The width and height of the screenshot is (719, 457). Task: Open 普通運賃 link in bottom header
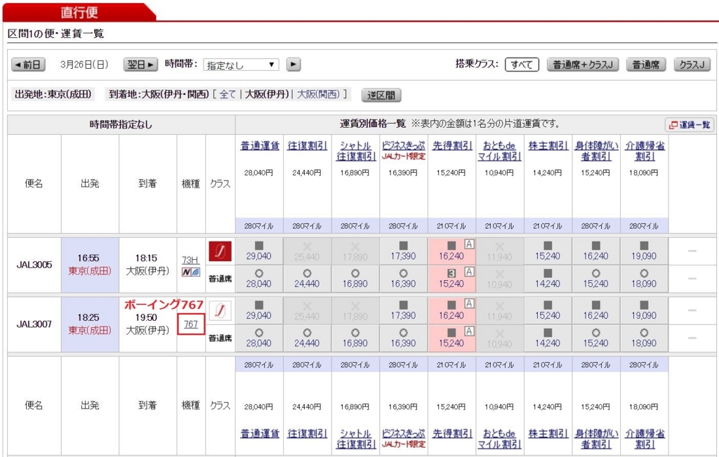click(x=260, y=433)
